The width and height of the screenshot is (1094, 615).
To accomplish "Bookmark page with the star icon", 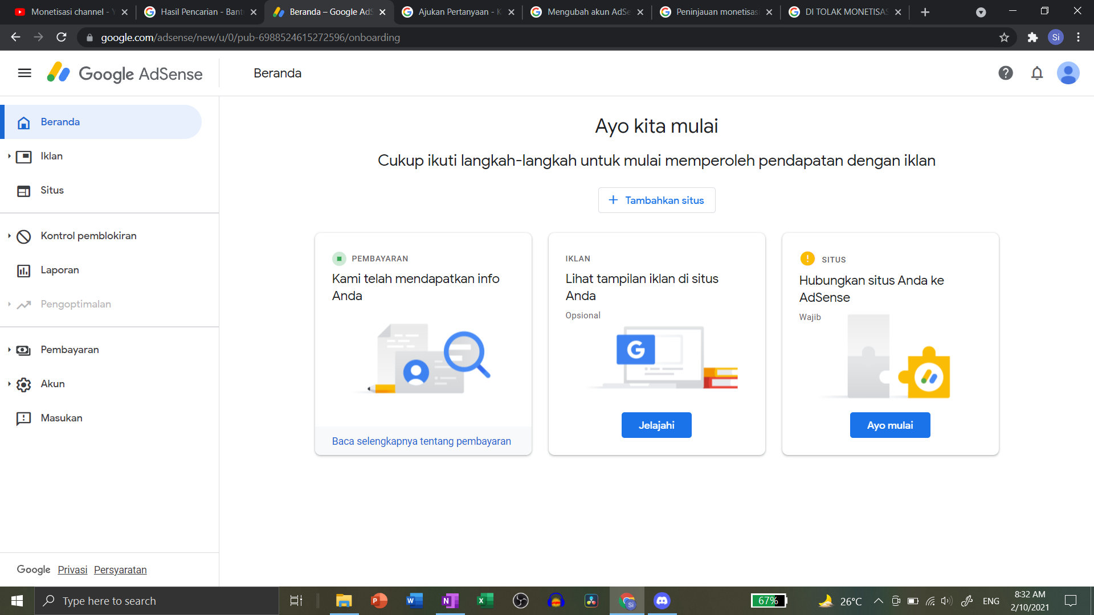I will (x=1004, y=38).
